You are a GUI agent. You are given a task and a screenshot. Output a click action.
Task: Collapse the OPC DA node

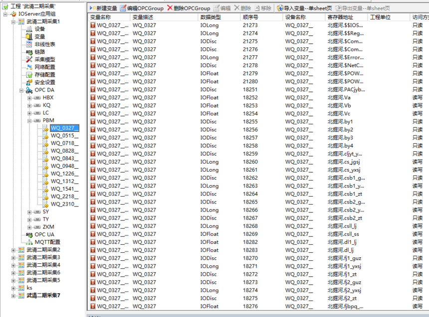tap(21, 91)
